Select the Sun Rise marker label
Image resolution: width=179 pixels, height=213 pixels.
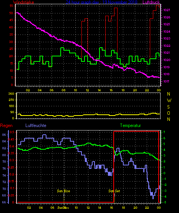63,191
